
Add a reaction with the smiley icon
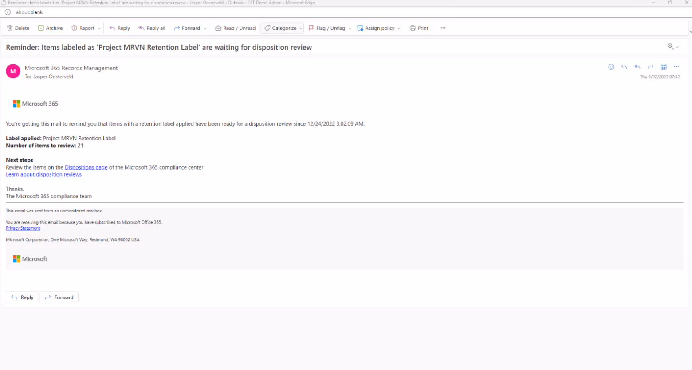611,67
